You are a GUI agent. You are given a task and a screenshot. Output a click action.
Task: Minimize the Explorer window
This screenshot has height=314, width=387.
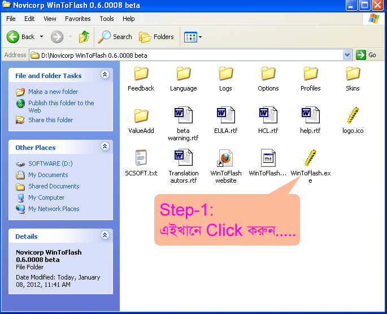tap(351, 5)
